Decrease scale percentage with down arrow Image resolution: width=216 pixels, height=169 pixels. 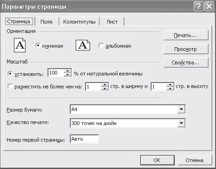pos(67,75)
